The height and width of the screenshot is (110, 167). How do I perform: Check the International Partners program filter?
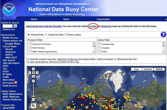30,44
